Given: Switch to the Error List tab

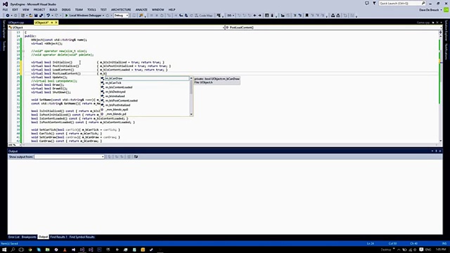Looking at the screenshot, I should pos(14,237).
